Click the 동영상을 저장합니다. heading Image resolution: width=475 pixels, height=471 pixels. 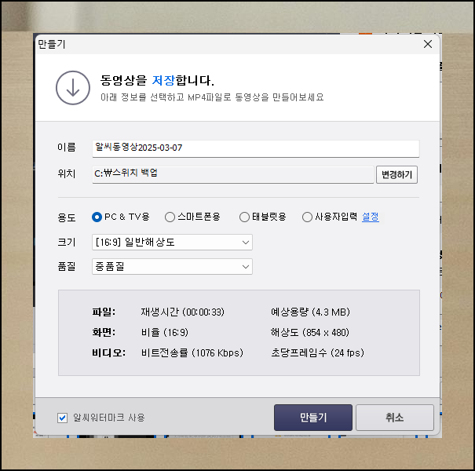157,80
